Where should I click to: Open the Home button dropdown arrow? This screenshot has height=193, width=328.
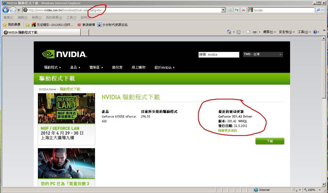(x=234, y=32)
